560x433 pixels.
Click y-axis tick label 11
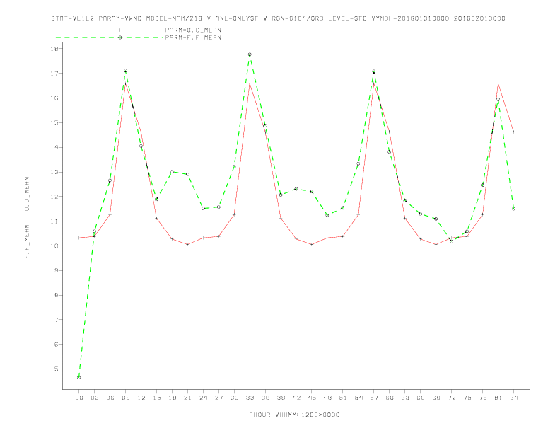56,221
